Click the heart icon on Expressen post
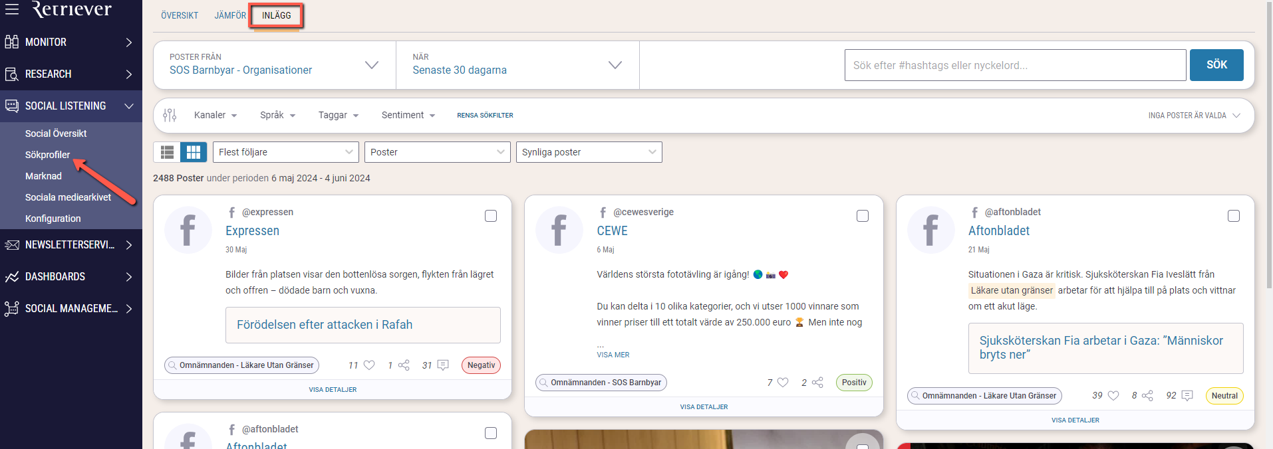Viewport: 1273px width, 449px height. [x=369, y=365]
